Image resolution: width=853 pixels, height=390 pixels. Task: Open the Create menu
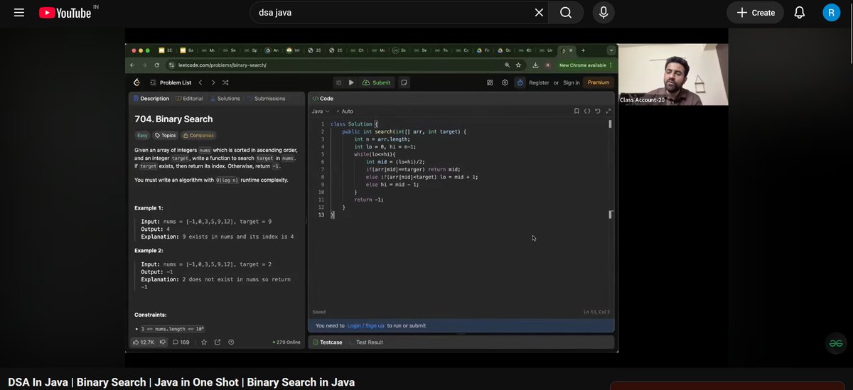click(x=755, y=13)
